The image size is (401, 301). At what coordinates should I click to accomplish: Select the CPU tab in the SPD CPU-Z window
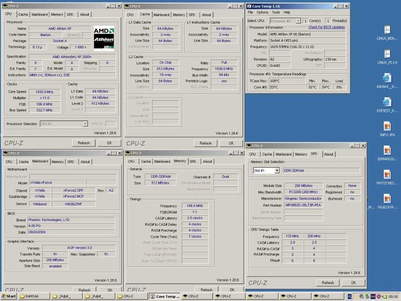[x=252, y=154]
